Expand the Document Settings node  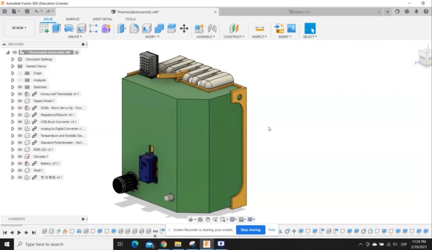(x=13, y=59)
